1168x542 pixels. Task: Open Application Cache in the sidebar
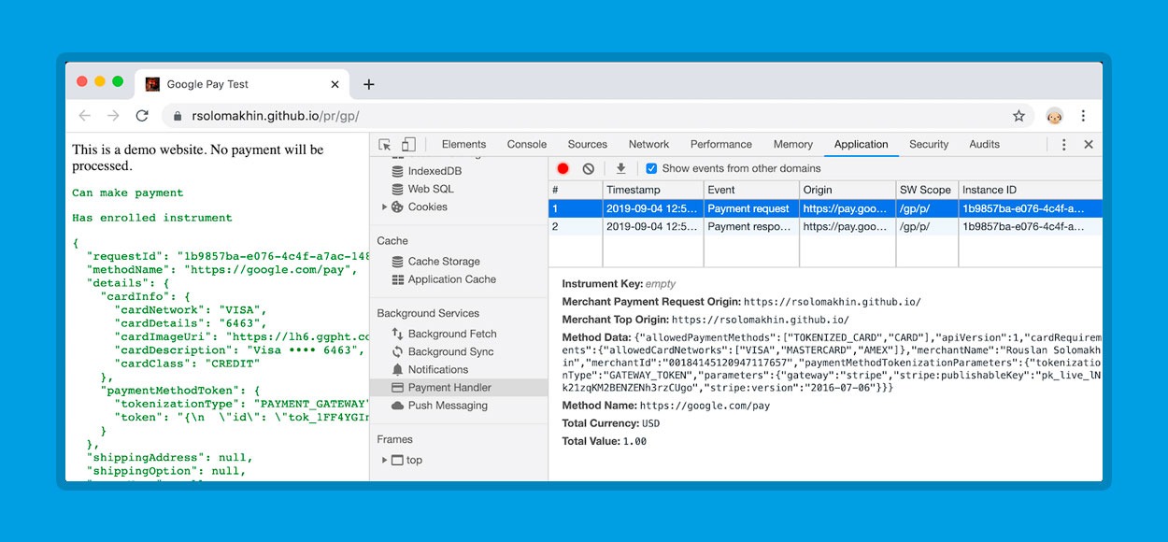point(452,279)
